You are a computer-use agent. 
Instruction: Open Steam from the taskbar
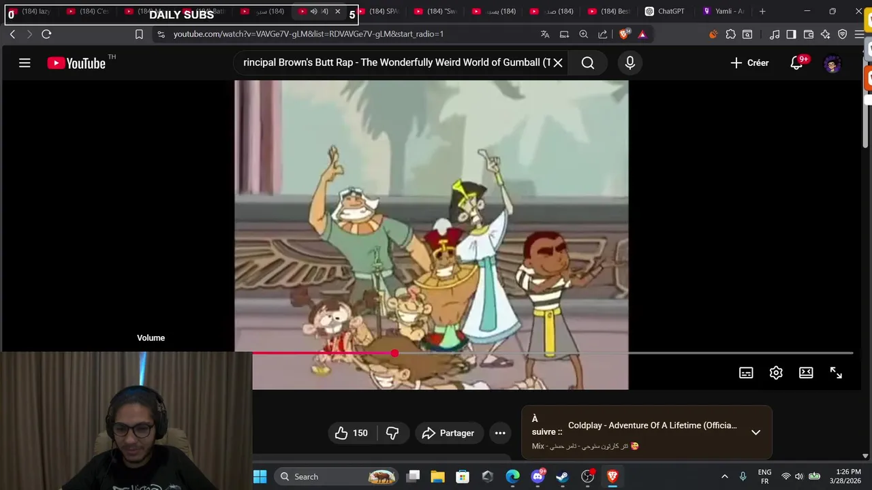point(563,476)
